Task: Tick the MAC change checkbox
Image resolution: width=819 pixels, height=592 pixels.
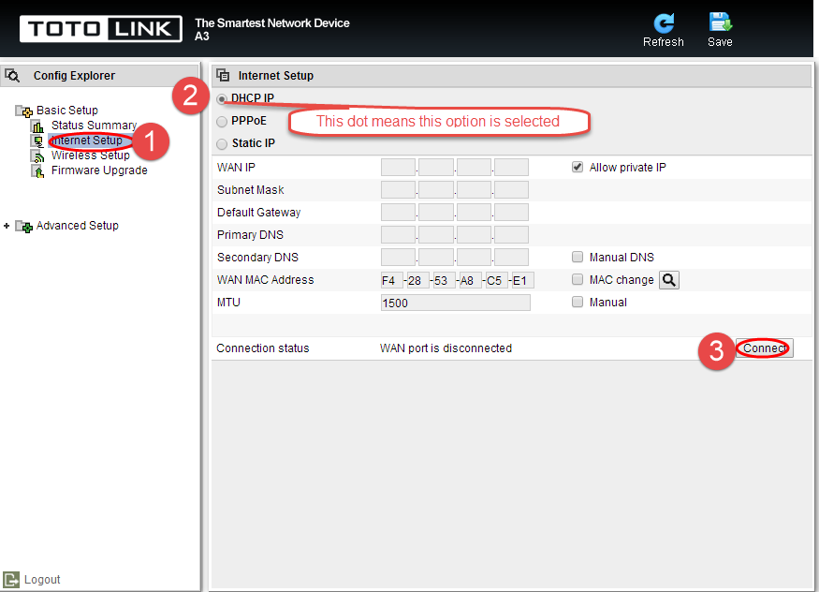Action: click(578, 279)
